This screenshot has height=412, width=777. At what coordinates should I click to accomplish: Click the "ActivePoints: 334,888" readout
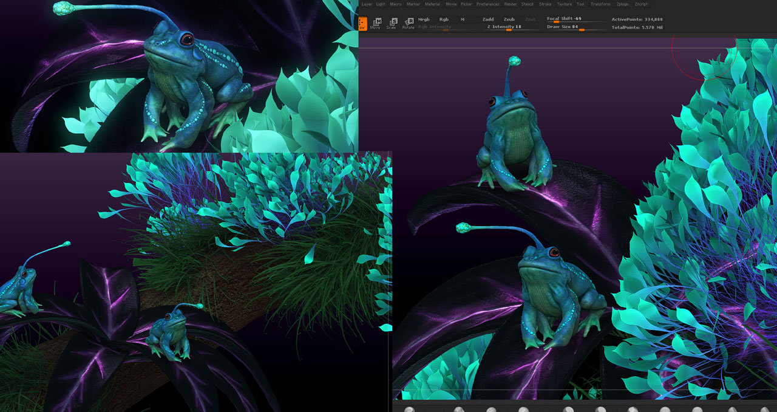637,19
